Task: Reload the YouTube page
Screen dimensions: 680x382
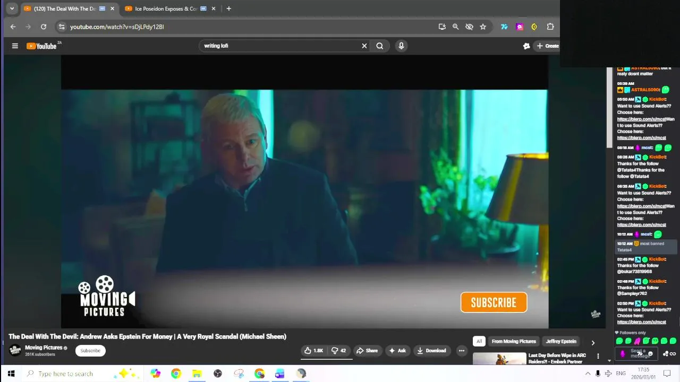Action: (x=44, y=27)
